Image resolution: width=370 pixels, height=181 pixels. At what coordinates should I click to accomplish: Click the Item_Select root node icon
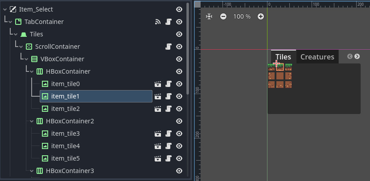(x=13, y=9)
